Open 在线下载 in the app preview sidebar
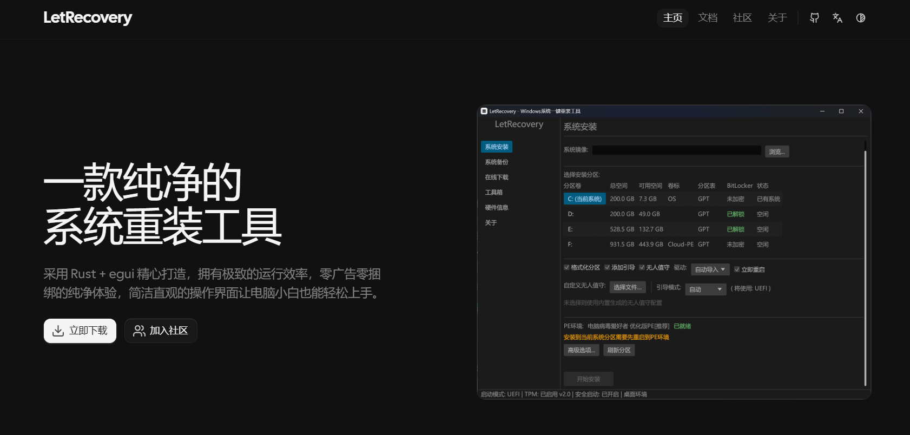 497,177
